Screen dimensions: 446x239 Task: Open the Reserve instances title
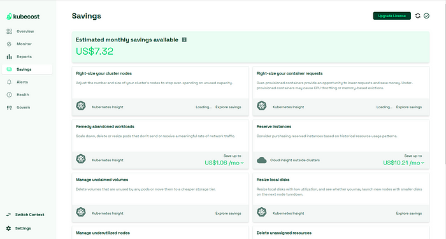pyautogui.click(x=274, y=127)
